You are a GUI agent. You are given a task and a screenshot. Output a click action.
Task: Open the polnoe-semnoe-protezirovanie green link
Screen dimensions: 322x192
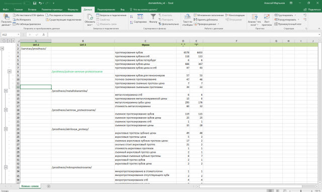(x=77, y=71)
